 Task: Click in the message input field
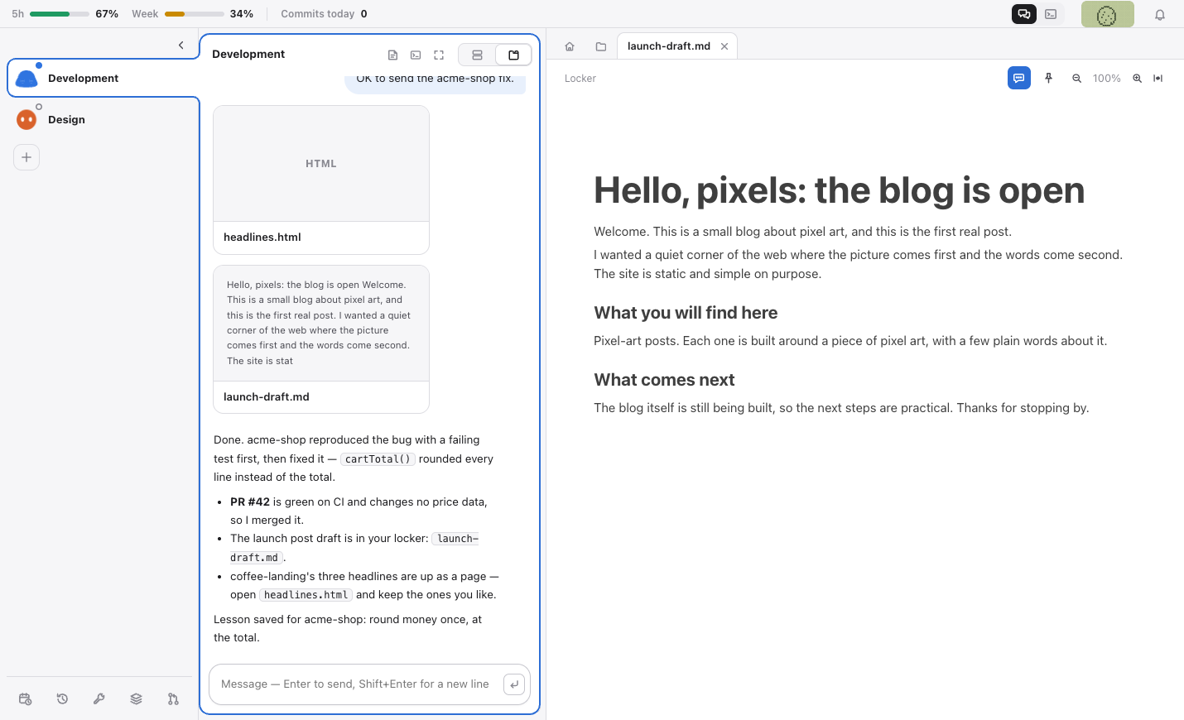click(356, 684)
